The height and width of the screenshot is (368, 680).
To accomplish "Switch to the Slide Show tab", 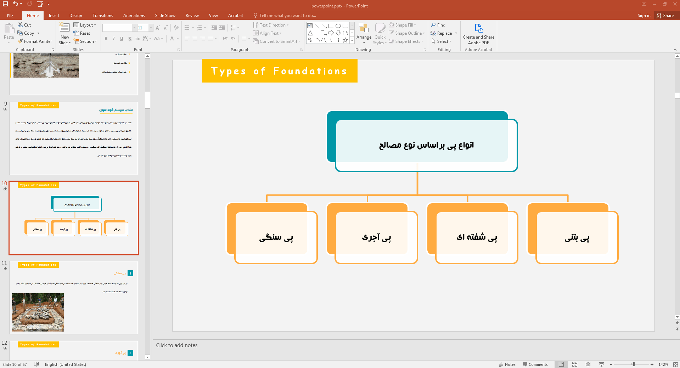I will pyautogui.click(x=165, y=16).
